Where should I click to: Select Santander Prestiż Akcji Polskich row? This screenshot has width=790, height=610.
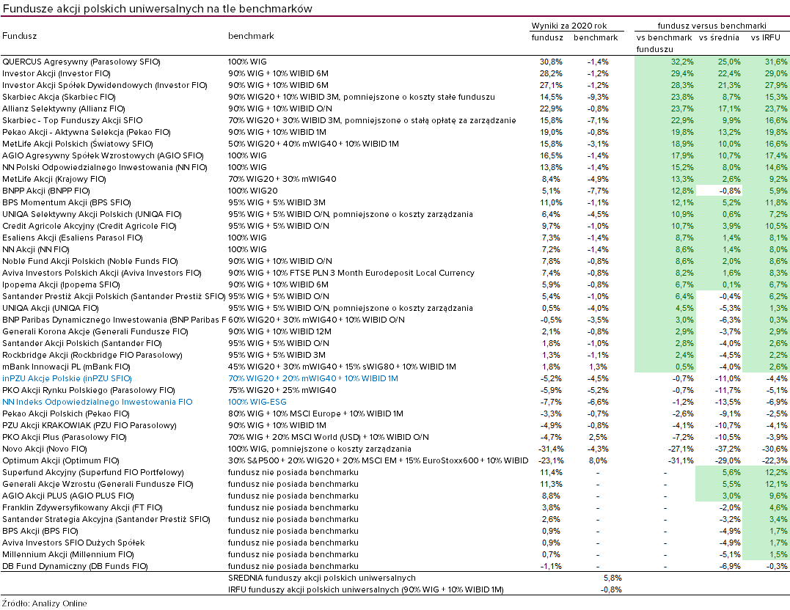point(114,296)
